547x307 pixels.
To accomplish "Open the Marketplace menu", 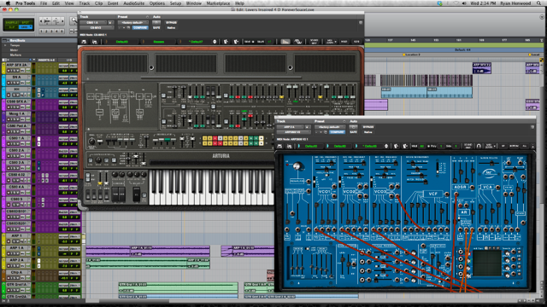I will tap(219, 3).
